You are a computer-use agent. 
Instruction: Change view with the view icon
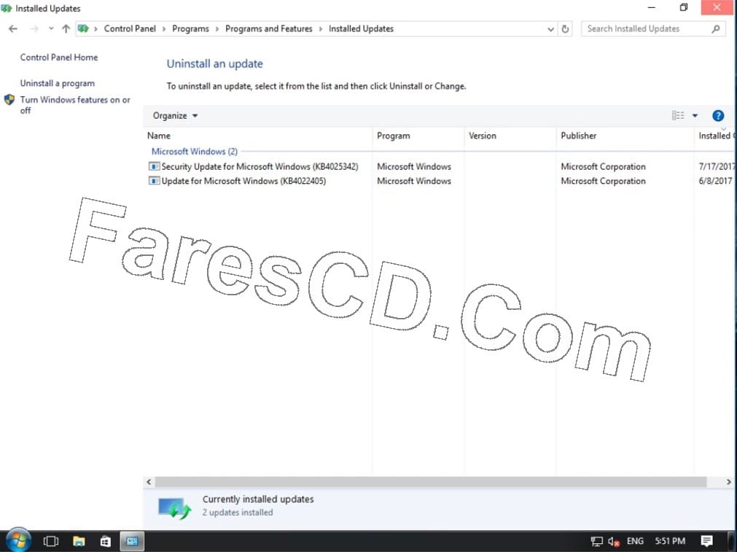tap(678, 116)
